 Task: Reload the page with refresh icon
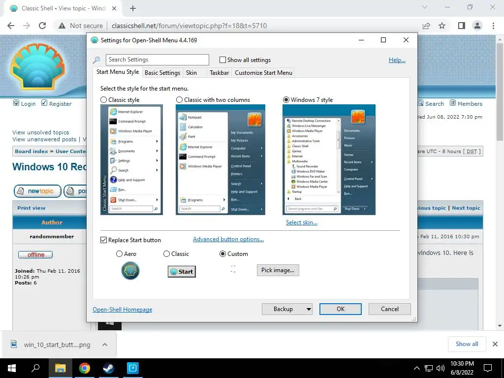coord(42,26)
